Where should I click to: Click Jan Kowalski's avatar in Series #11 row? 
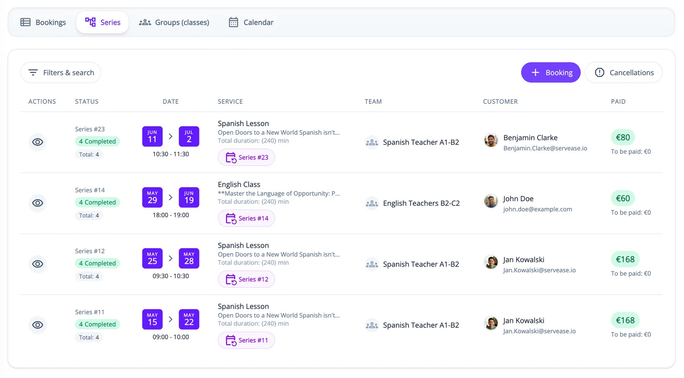(491, 323)
